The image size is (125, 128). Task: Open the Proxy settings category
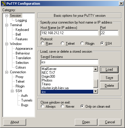click(19, 77)
